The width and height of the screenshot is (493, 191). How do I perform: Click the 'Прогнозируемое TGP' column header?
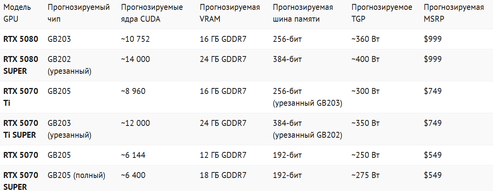tap(382, 13)
